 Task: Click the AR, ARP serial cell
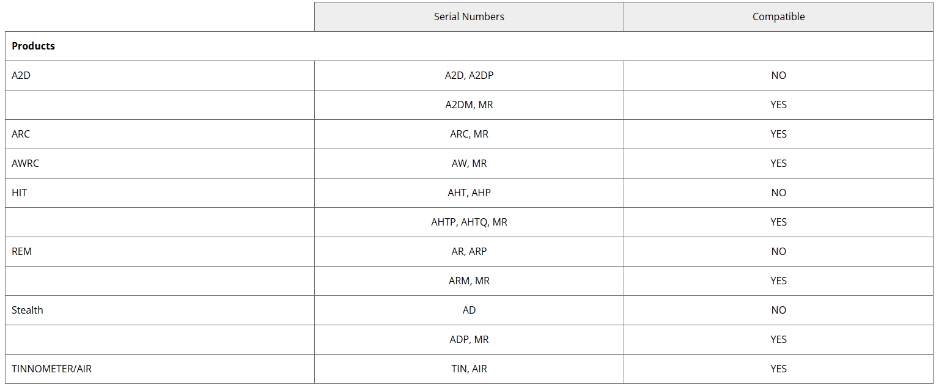[469, 252]
